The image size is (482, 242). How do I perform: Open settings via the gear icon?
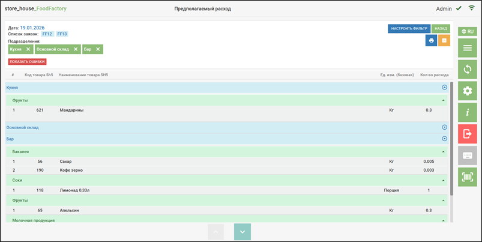pos(467,91)
